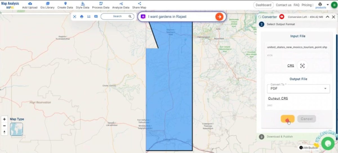Click the CRS target scan icon
Viewport: 338px width, 153px height.
pos(302,66)
